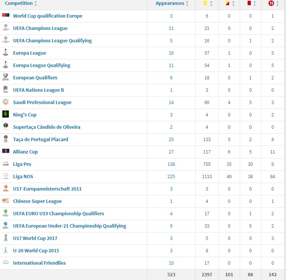Screen dimensions: 286x280
Task: Click the Allianz Cup logo icon
Action: (x=6, y=151)
